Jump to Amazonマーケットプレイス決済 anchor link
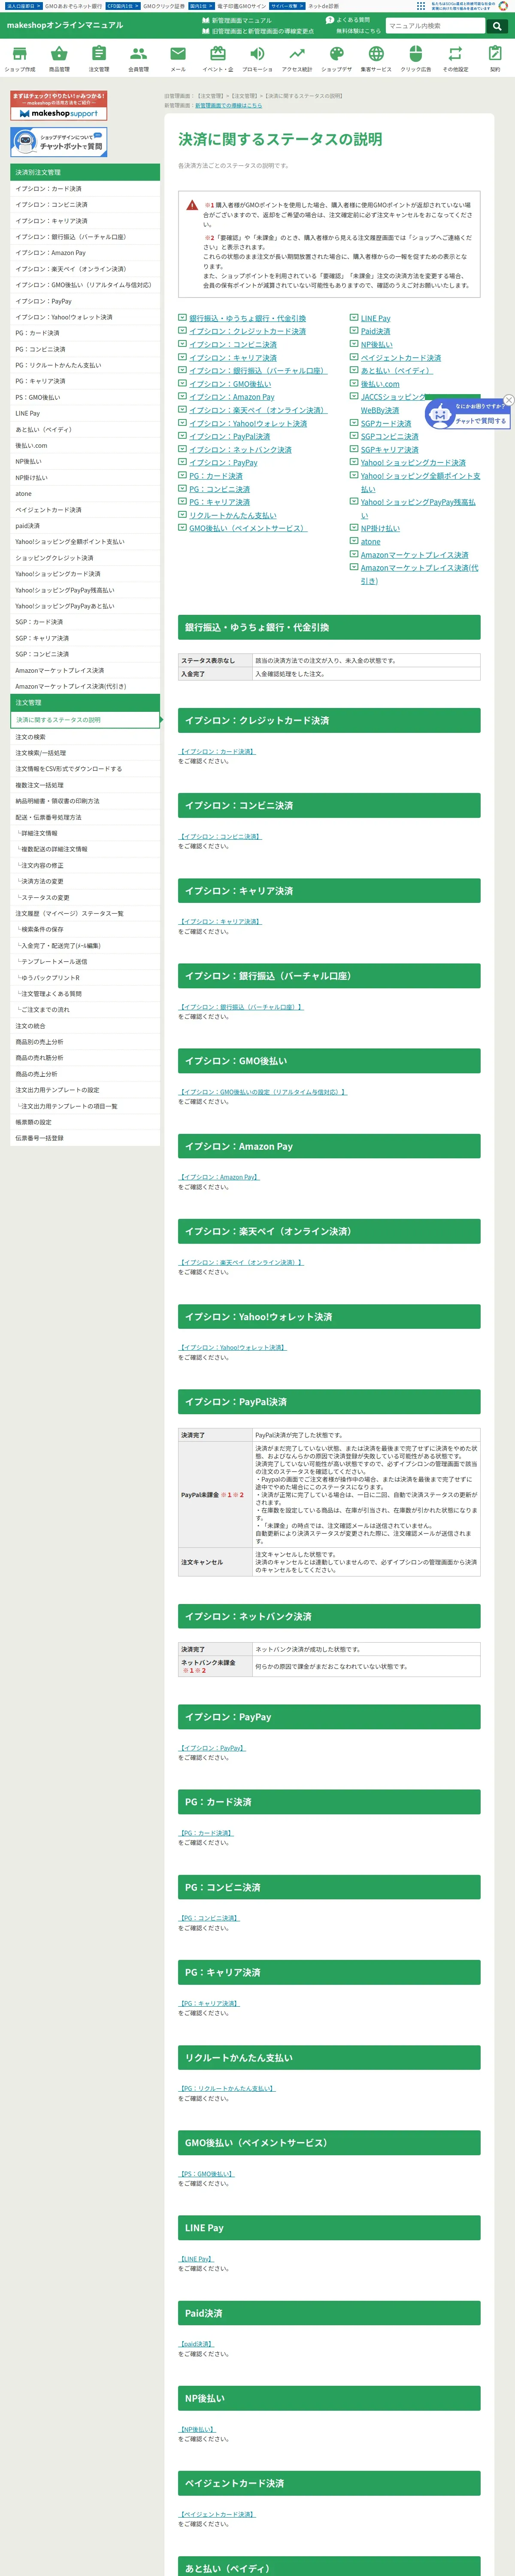 414,554
